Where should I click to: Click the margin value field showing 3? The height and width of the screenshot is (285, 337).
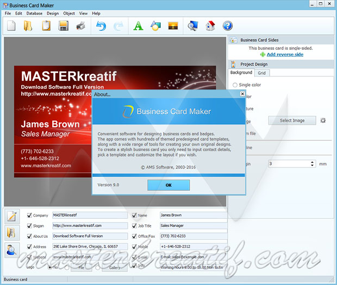[x=289, y=164]
